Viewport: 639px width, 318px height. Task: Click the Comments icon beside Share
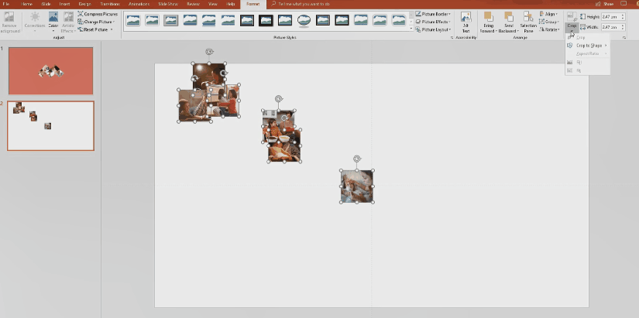624,4
